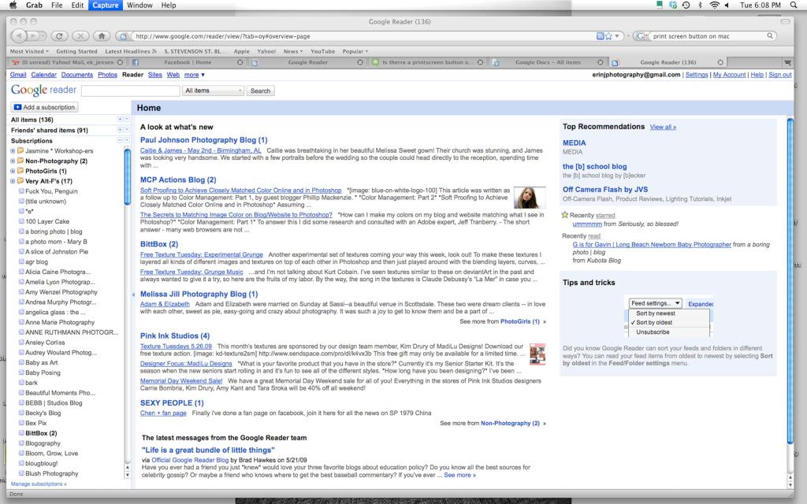The height and width of the screenshot is (504, 807).
Task: Close the Google Docs - All items tab
Action: tap(600, 62)
